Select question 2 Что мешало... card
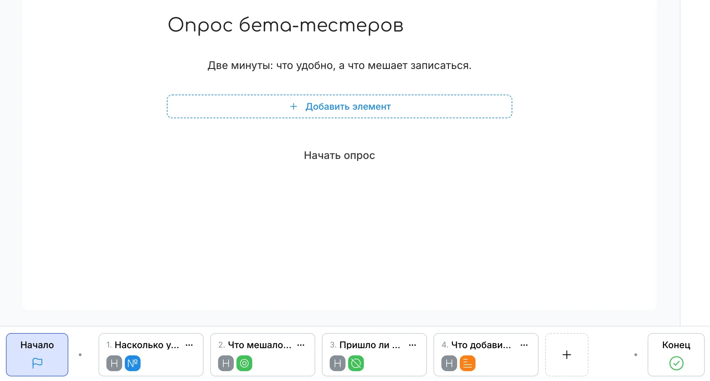Image resolution: width=710 pixels, height=381 pixels. click(x=263, y=355)
